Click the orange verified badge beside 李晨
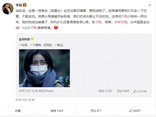This screenshot has height=117, width=156. 25,5
